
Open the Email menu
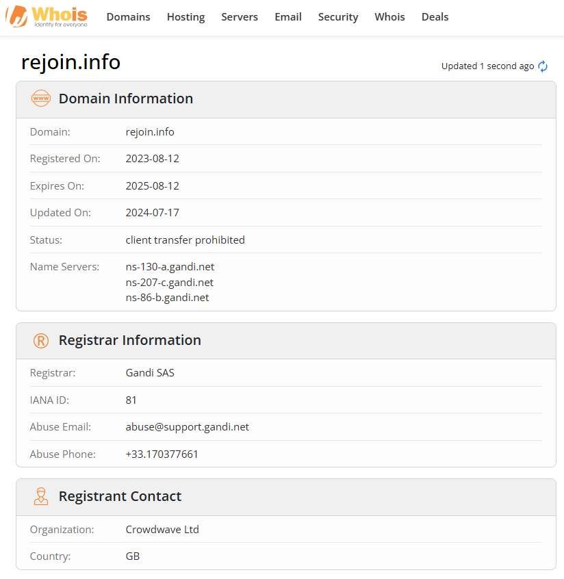288,17
